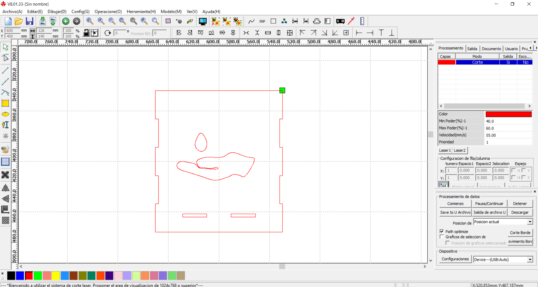The height and width of the screenshot is (287, 538).
Task: Click the black X delete tool
Action: [5, 175]
